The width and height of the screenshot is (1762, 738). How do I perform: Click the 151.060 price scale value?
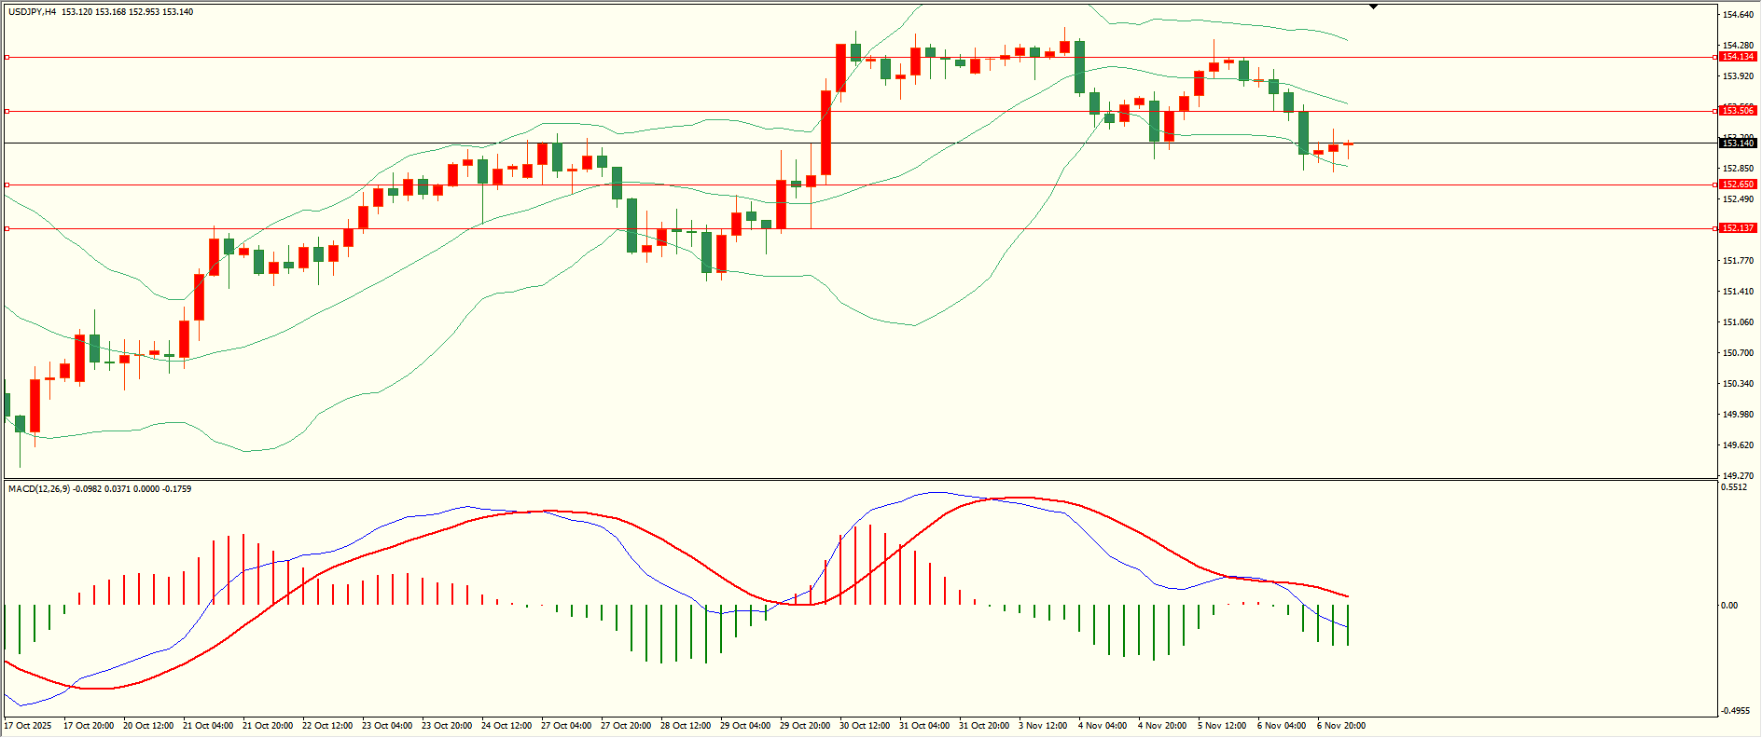click(x=1738, y=322)
